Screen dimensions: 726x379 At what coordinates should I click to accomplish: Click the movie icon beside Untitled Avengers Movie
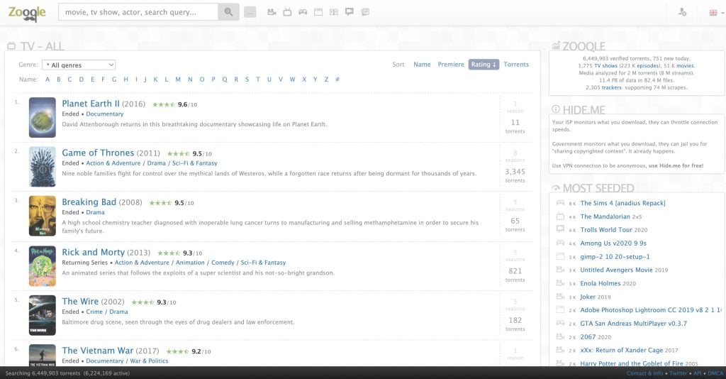point(560,270)
